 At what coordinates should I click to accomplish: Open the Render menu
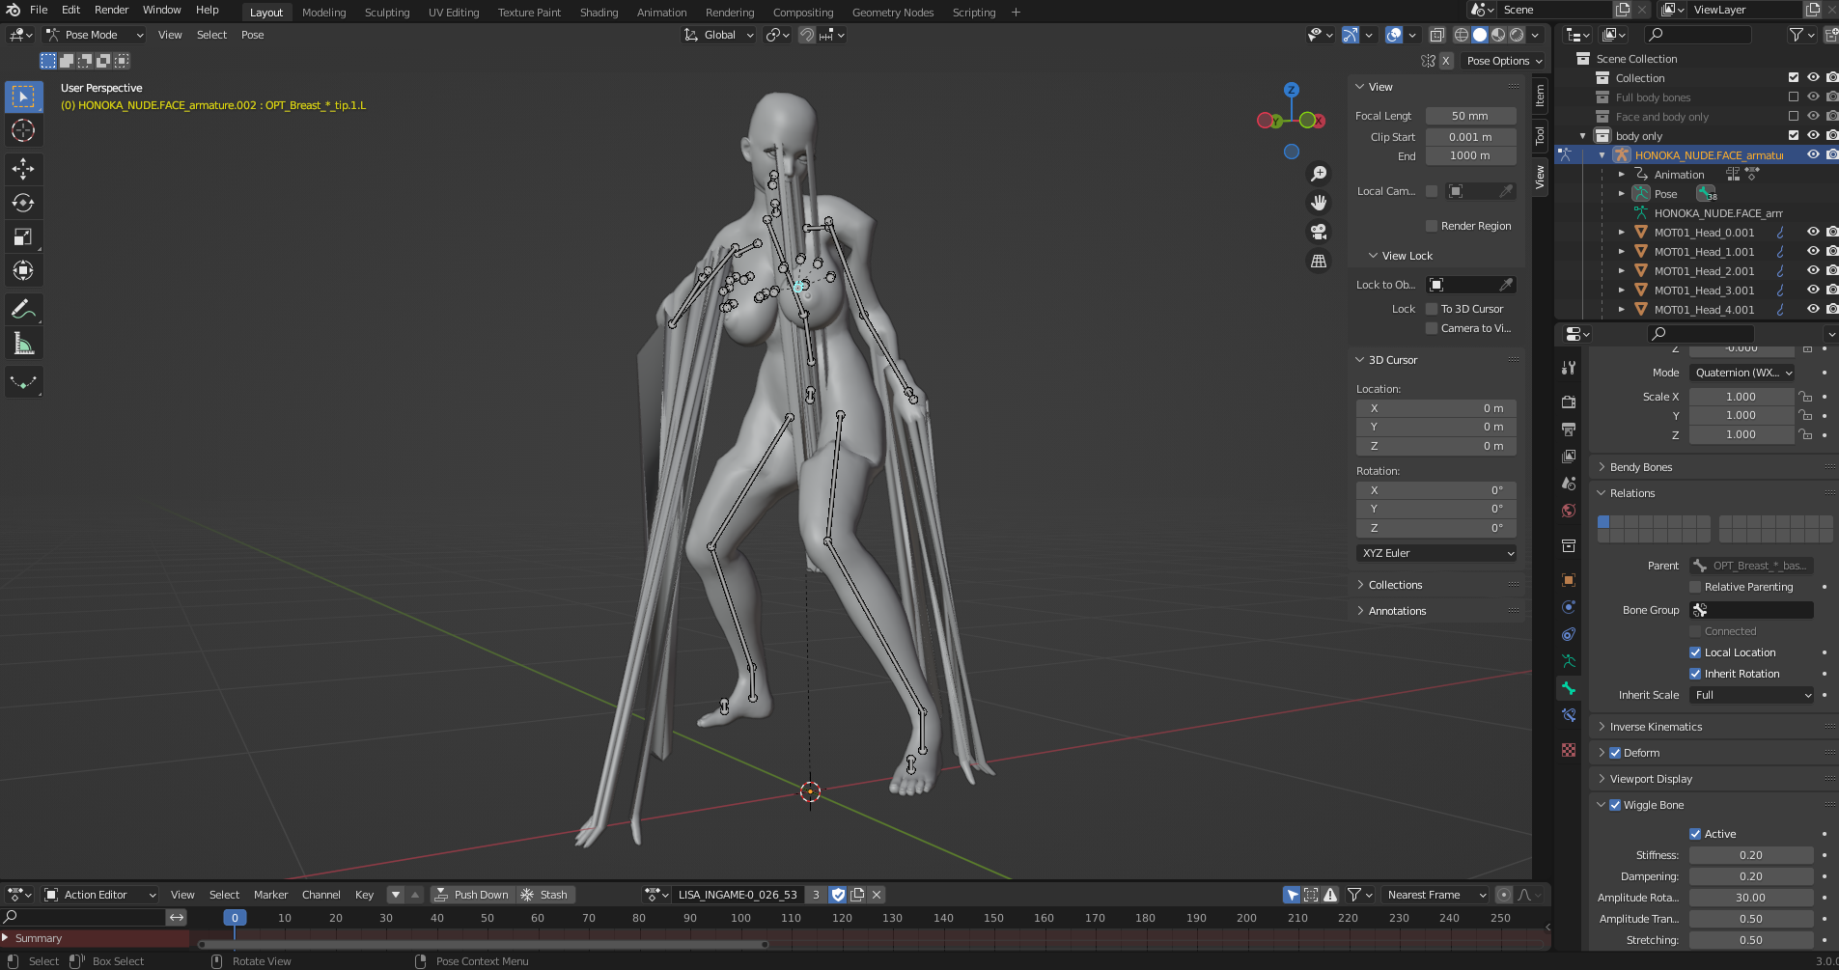(x=111, y=10)
